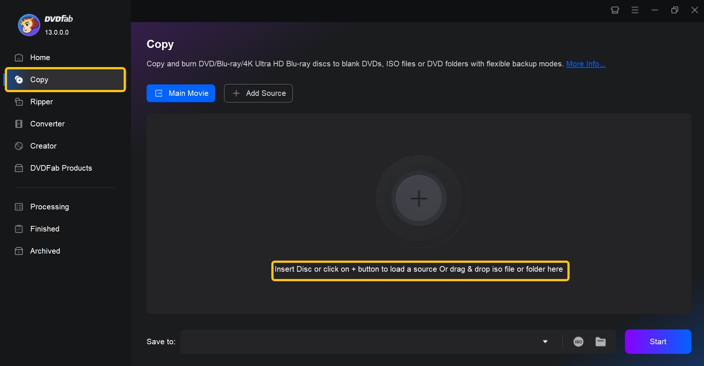
Task: Click Add Source to load media
Action: 258,93
